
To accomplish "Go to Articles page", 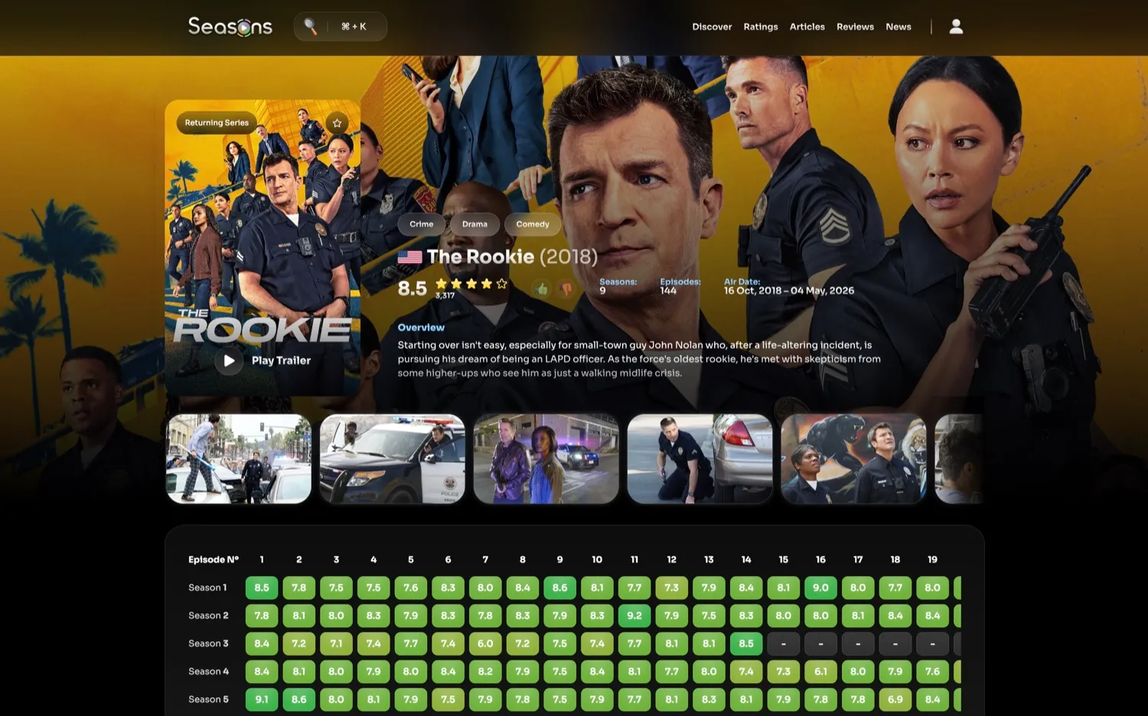I will click(807, 27).
